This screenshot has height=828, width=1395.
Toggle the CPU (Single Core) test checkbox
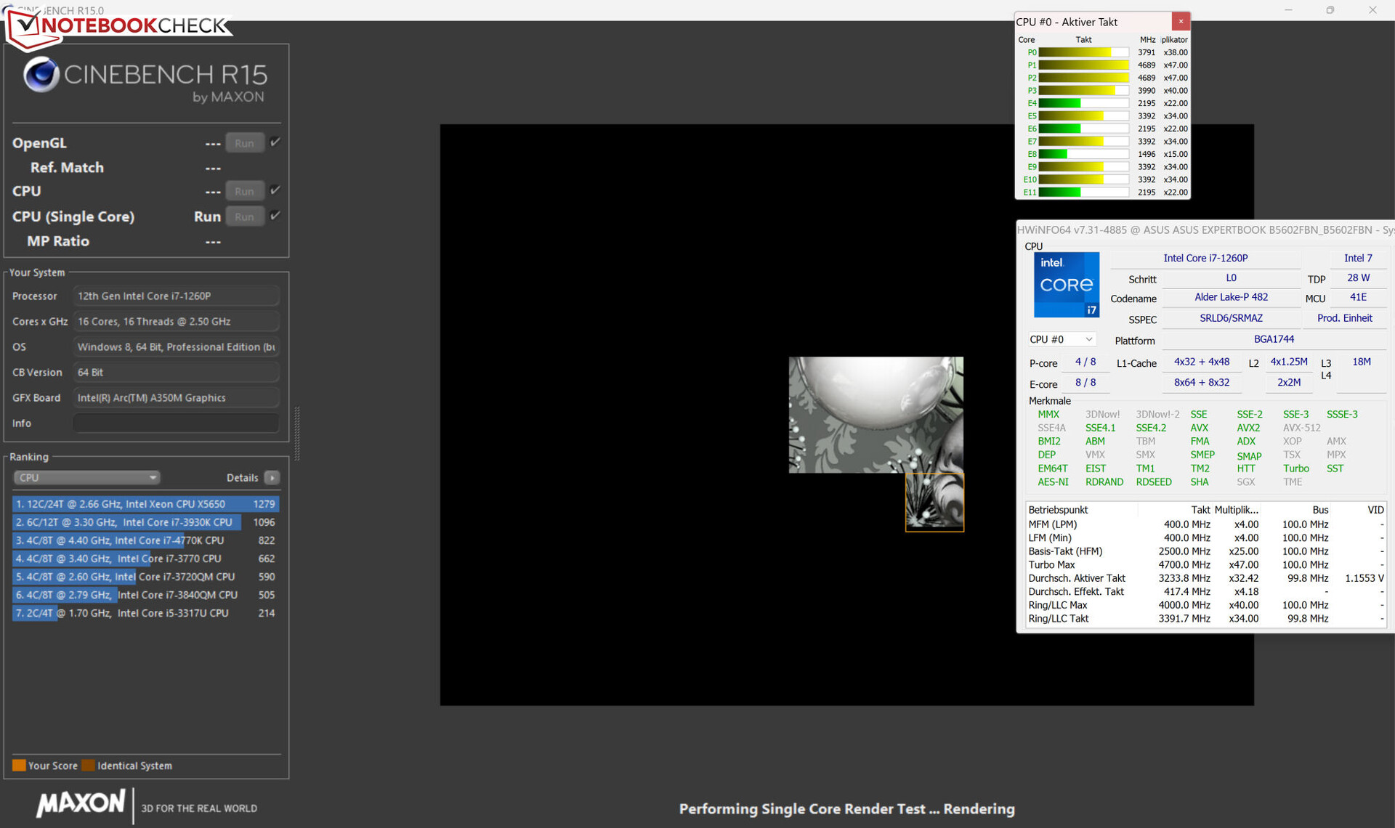[x=275, y=216]
